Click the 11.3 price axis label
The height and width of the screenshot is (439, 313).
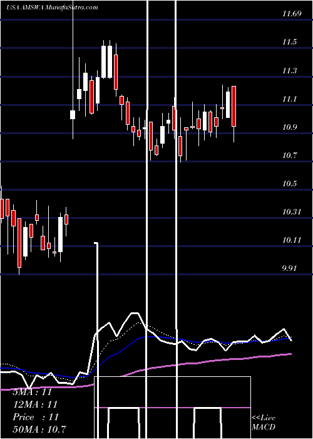click(289, 70)
